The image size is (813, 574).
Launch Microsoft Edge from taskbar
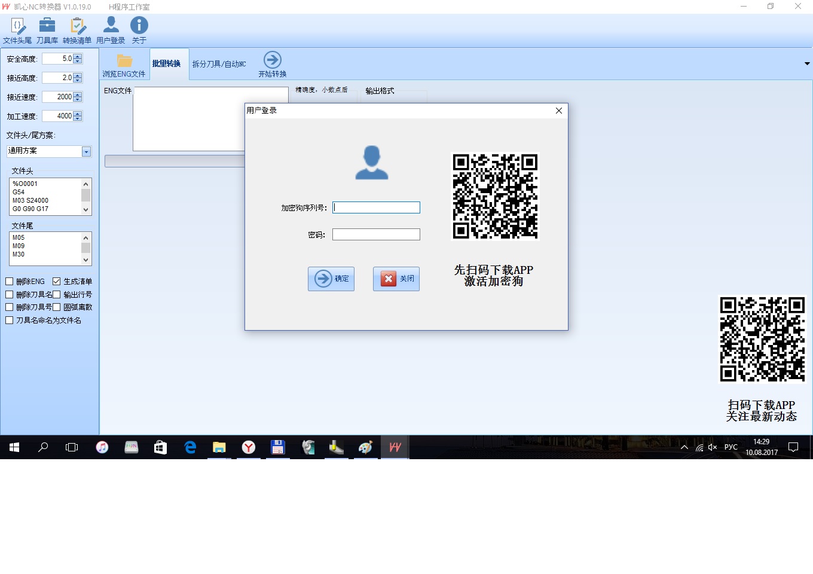coord(190,447)
